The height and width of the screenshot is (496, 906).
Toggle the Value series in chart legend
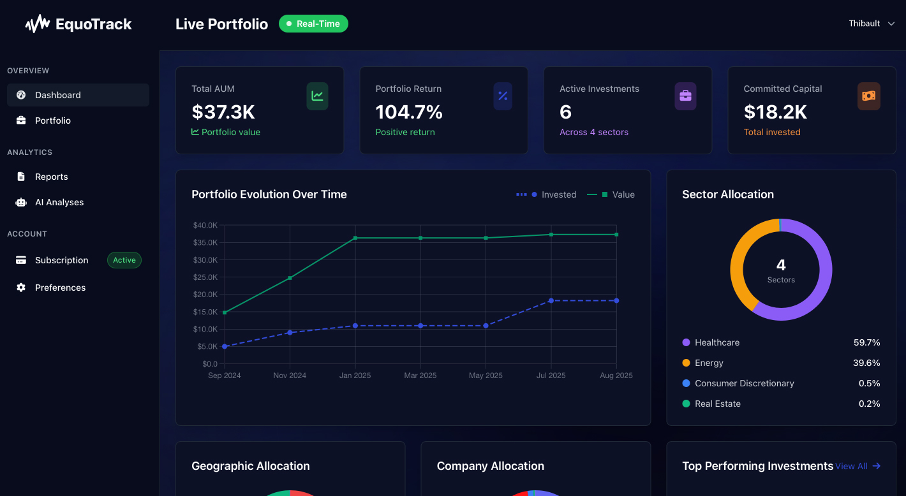(x=611, y=194)
